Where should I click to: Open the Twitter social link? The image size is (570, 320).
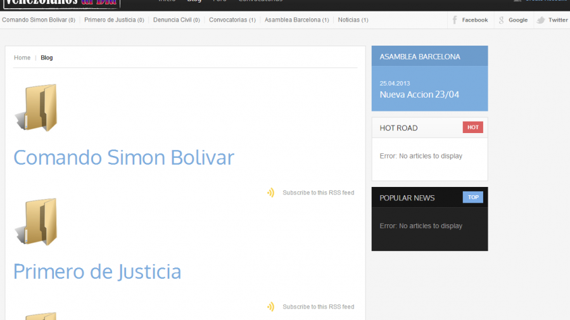pos(552,20)
